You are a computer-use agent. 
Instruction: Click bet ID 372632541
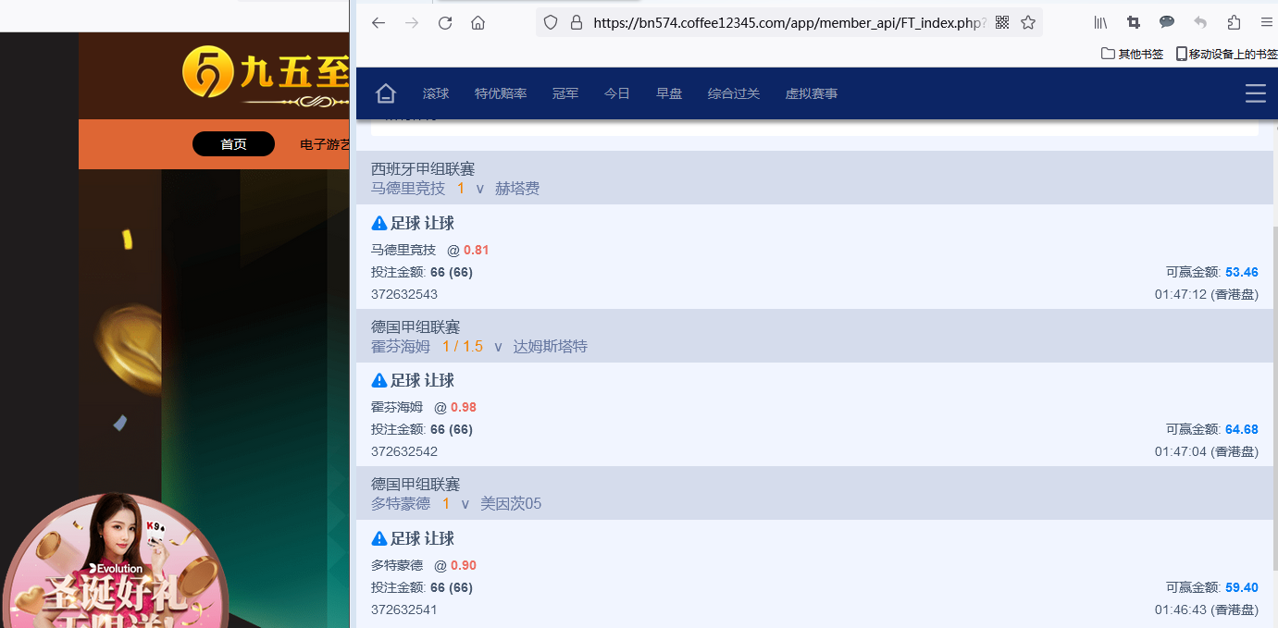coord(404,610)
